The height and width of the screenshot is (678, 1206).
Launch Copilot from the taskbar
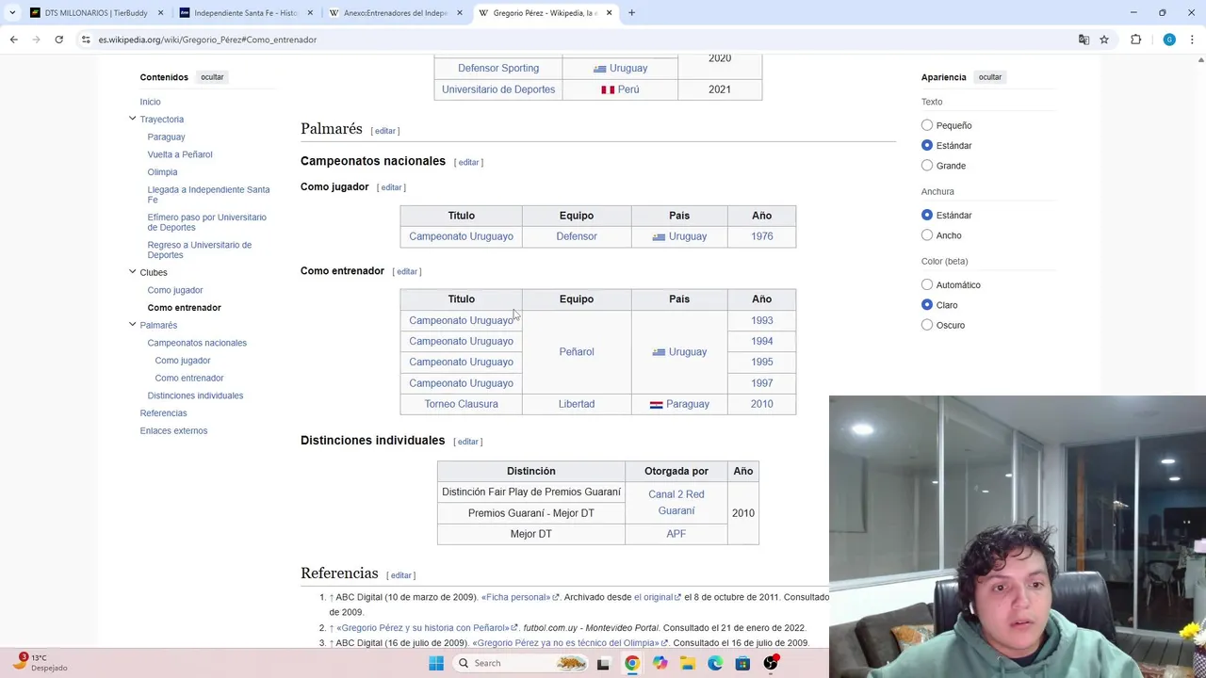(660, 663)
